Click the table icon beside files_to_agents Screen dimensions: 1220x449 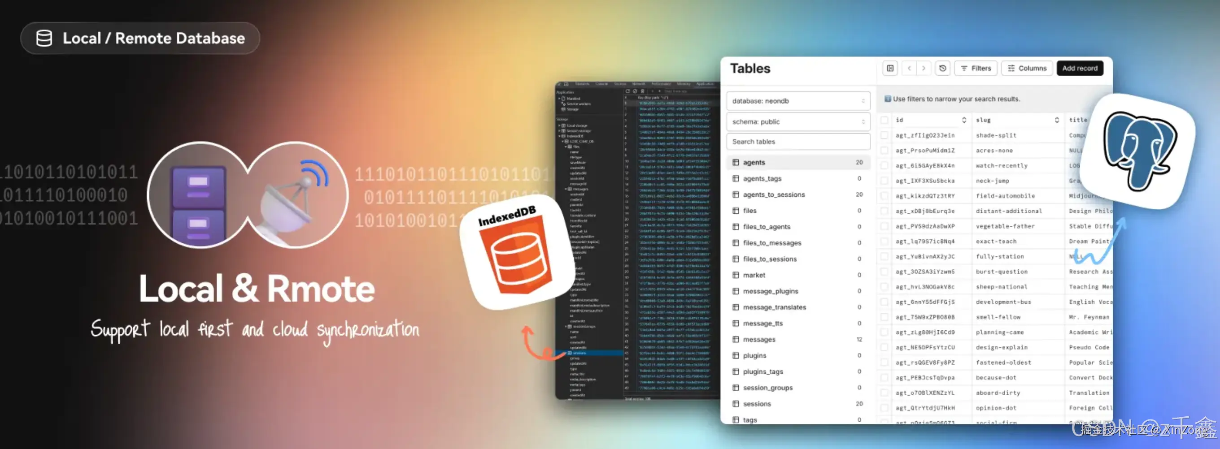pos(736,227)
